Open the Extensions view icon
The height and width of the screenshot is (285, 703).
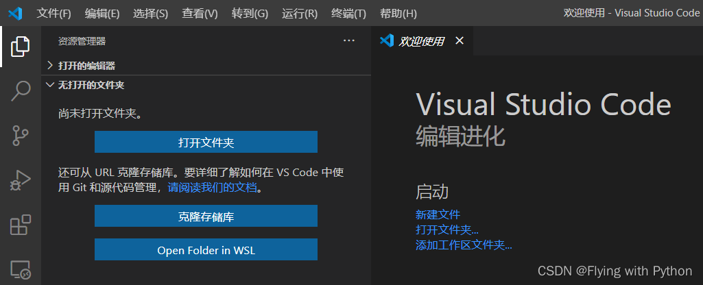coord(21,225)
